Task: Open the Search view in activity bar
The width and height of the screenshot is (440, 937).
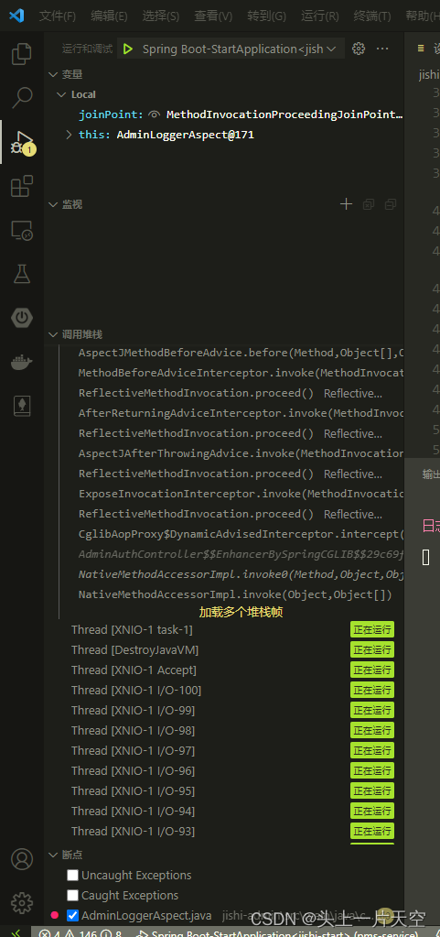Action: [22, 97]
